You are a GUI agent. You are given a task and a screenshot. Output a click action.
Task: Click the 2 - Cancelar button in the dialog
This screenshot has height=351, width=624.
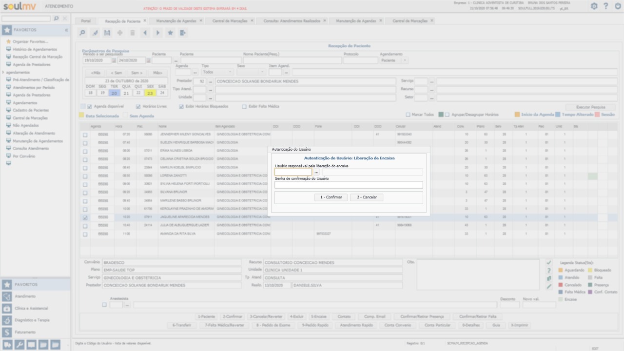tap(367, 197)
